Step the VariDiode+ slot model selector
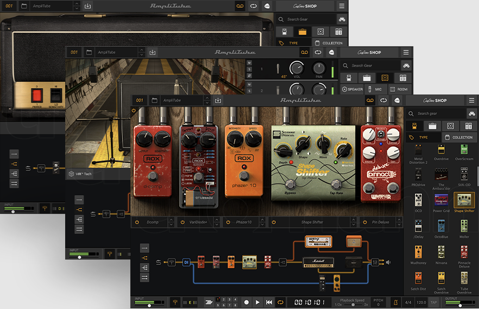 point(217,222)
